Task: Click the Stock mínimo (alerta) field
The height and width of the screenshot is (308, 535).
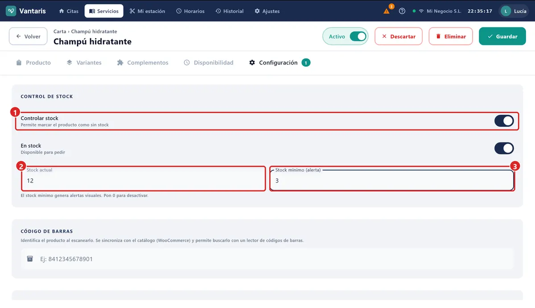Action: [392, 180]
